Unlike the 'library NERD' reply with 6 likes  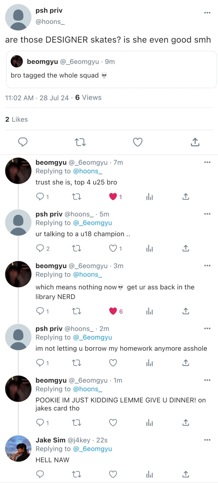[x=113, y=311]
